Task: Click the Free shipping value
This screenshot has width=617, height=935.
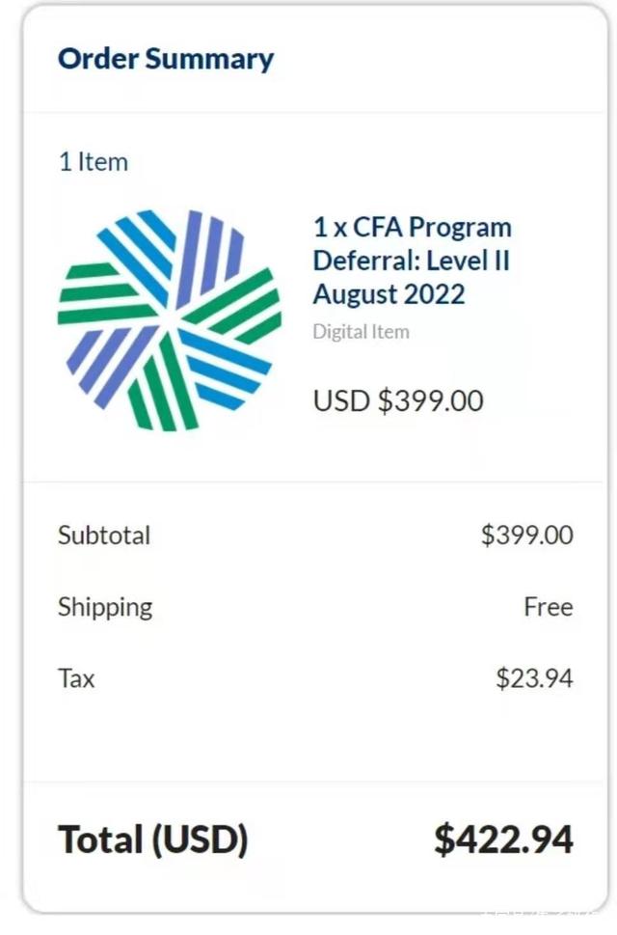Action: pos(548,607)
